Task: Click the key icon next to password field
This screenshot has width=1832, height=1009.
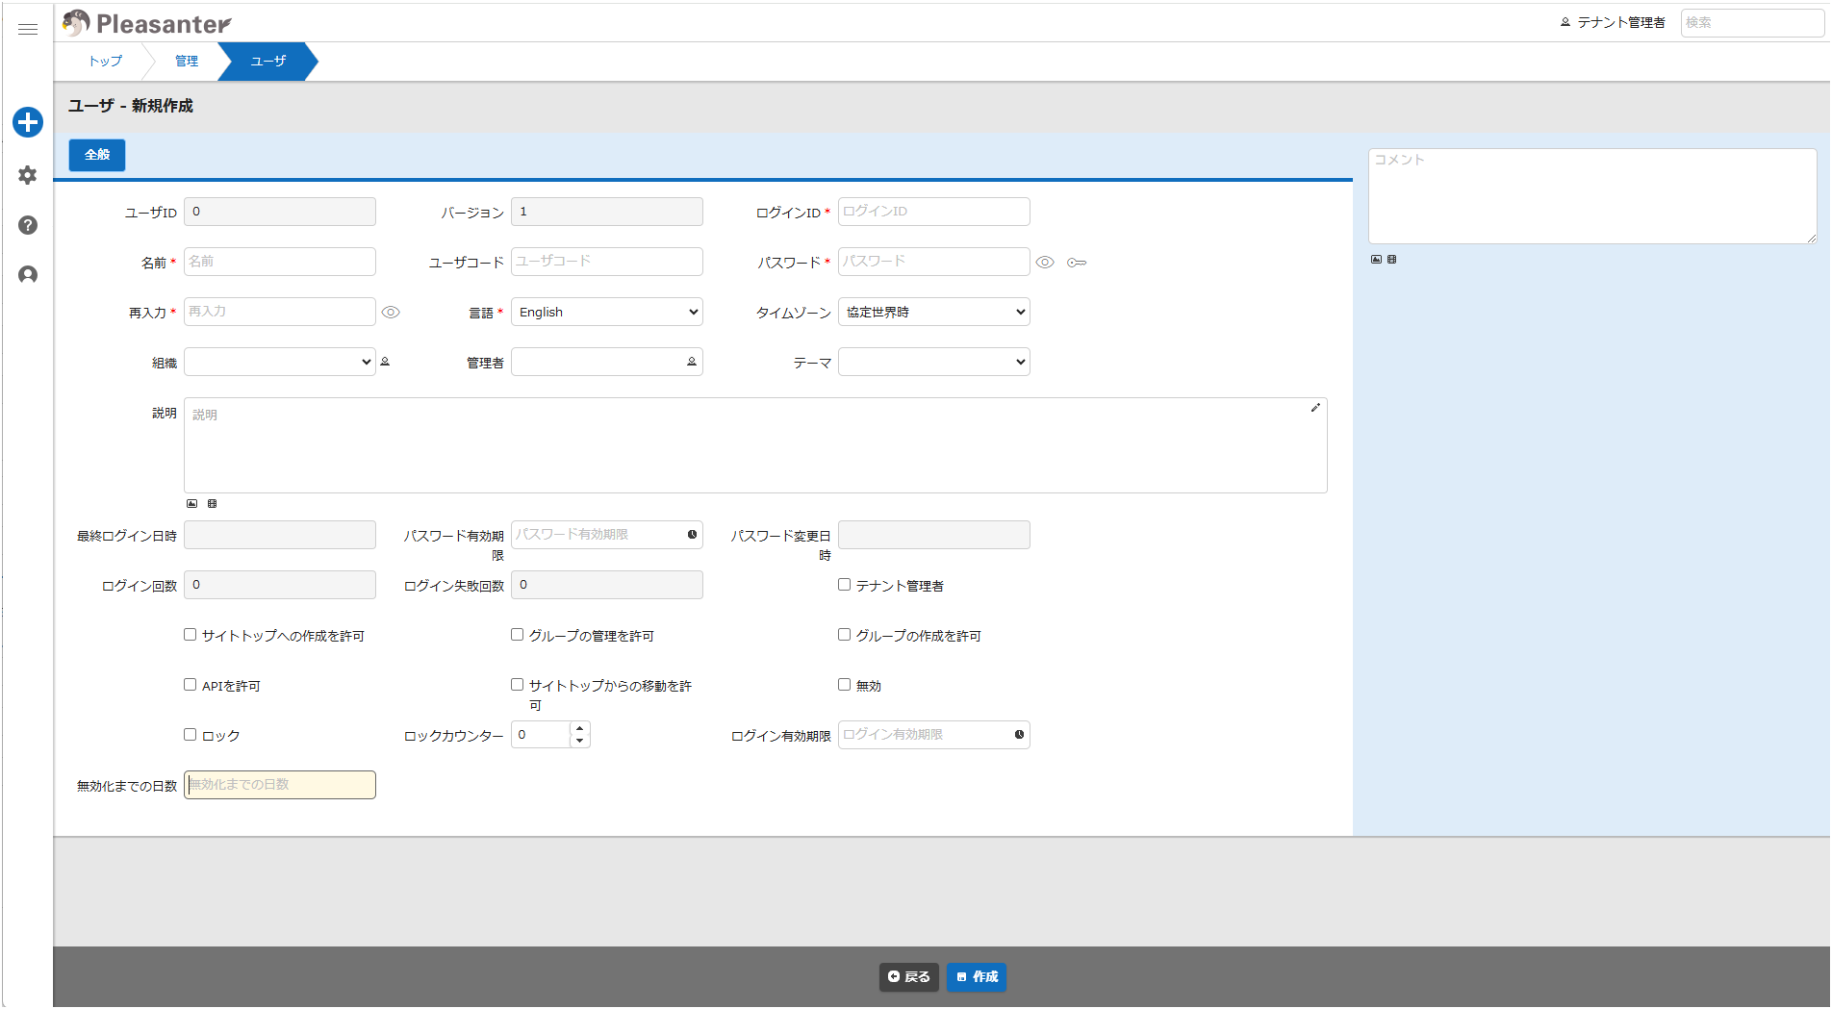Action: tap(1077, 262)
